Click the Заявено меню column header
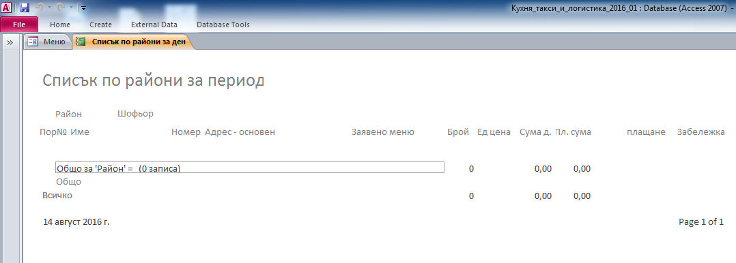 pyautogui.click(x=383, y=132)
